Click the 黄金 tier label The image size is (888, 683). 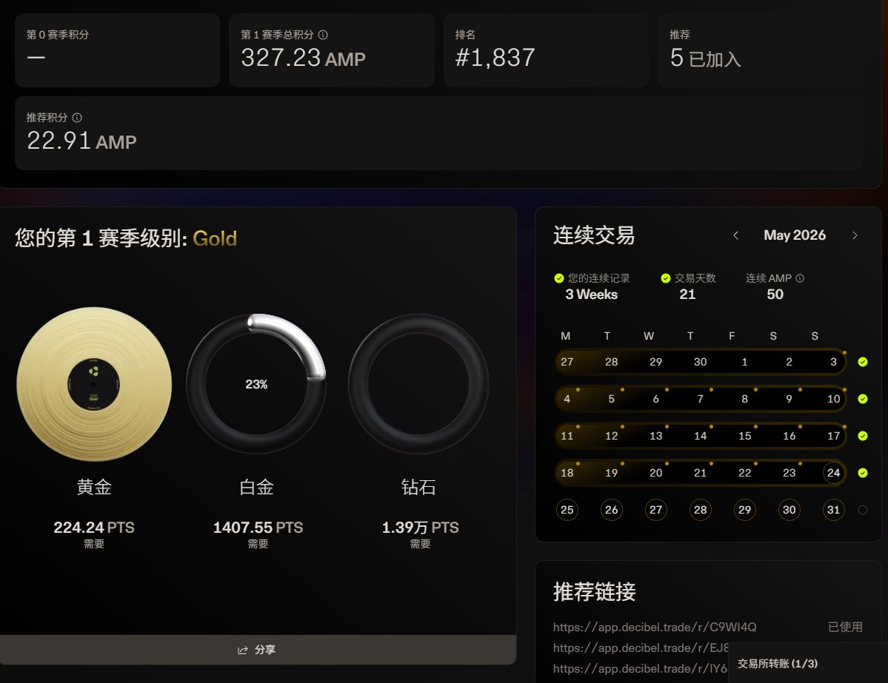pos(94,487)
